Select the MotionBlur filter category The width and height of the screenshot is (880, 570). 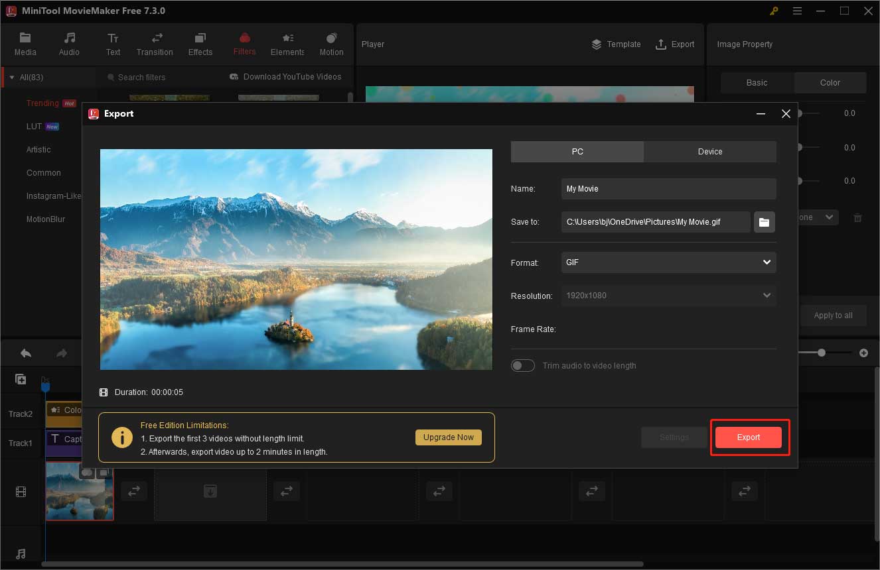point(45,219)
